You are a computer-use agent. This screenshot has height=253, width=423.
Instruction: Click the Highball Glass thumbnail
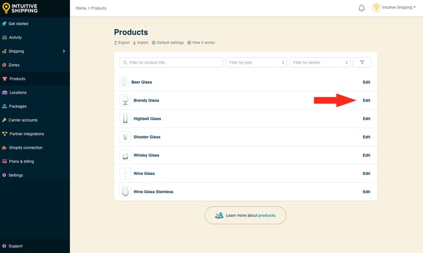125,118
